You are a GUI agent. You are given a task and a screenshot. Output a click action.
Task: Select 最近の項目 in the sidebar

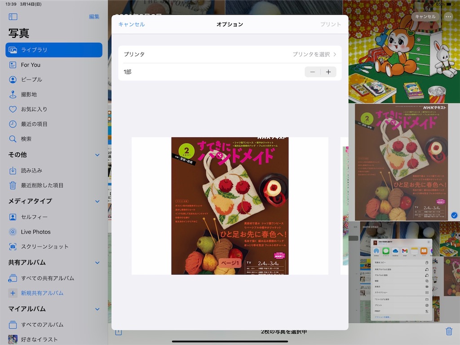54,124
